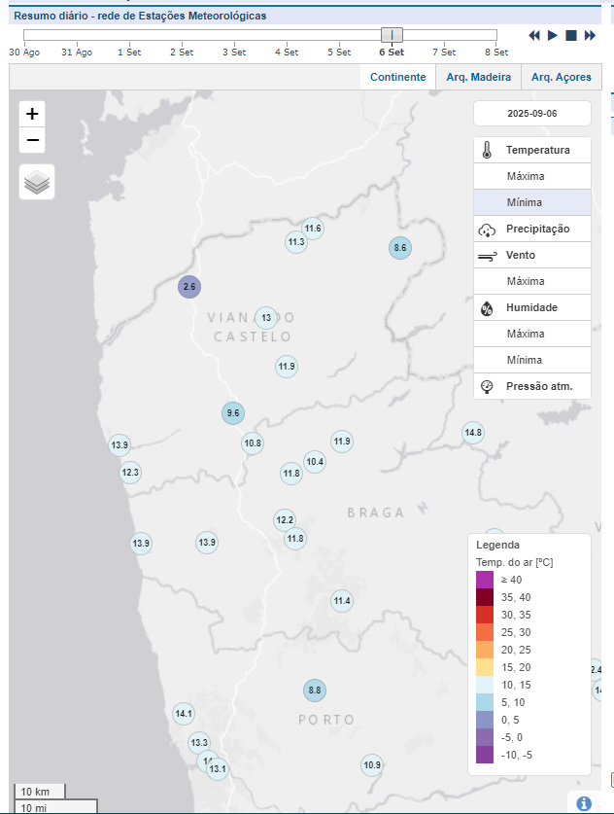Screen dimensions: 614x814
Task: Switch to the Arq. Açores tab
Action: click(562, 77)
